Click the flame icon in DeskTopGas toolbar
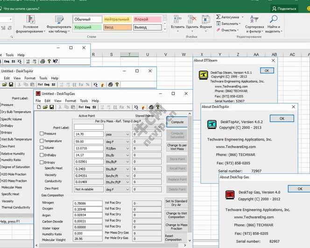 pyautogui.click(x=143, y=107)
